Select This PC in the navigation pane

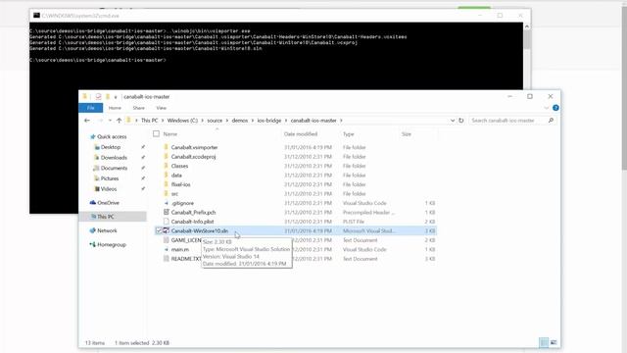coord(103,217)
